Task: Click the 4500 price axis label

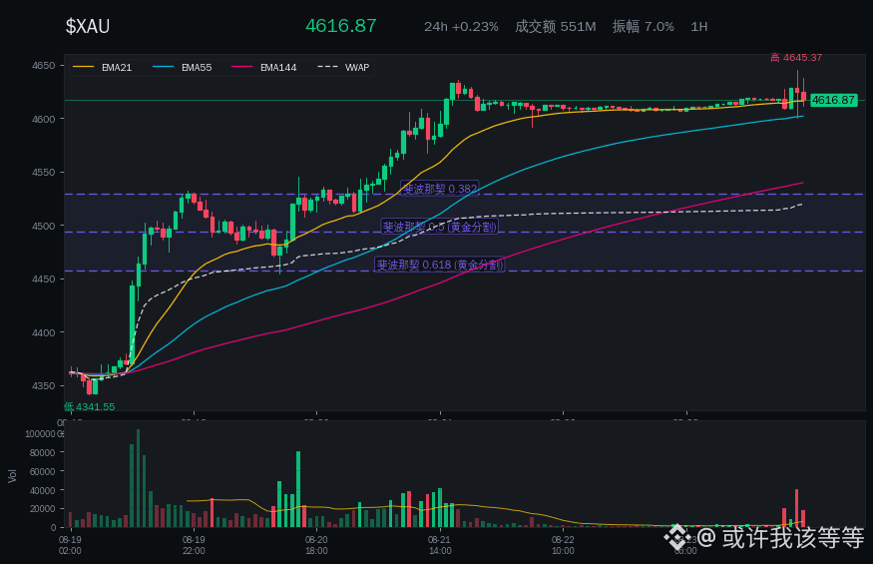Action: 44,227
